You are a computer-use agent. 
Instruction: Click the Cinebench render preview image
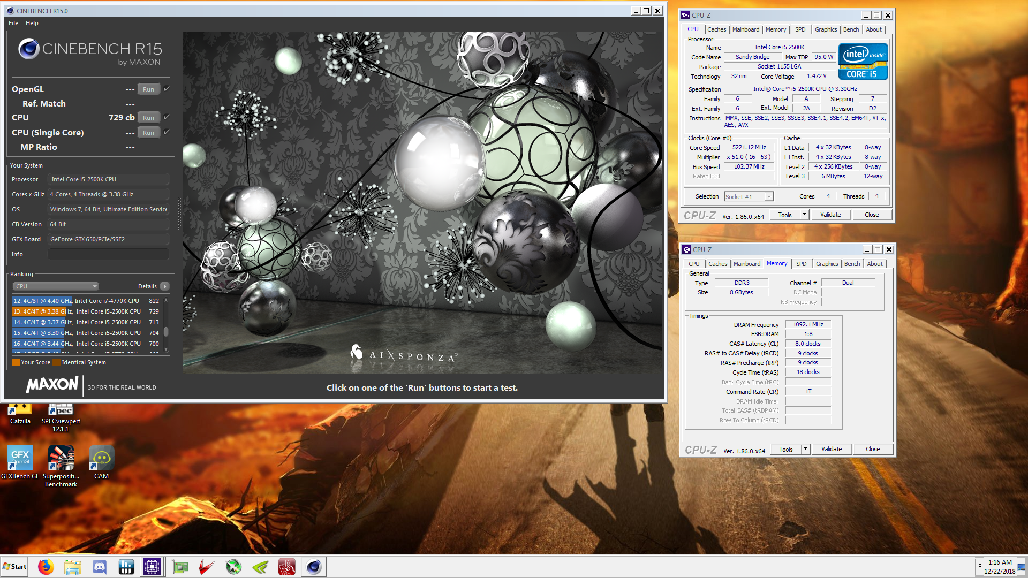point(422,202)
